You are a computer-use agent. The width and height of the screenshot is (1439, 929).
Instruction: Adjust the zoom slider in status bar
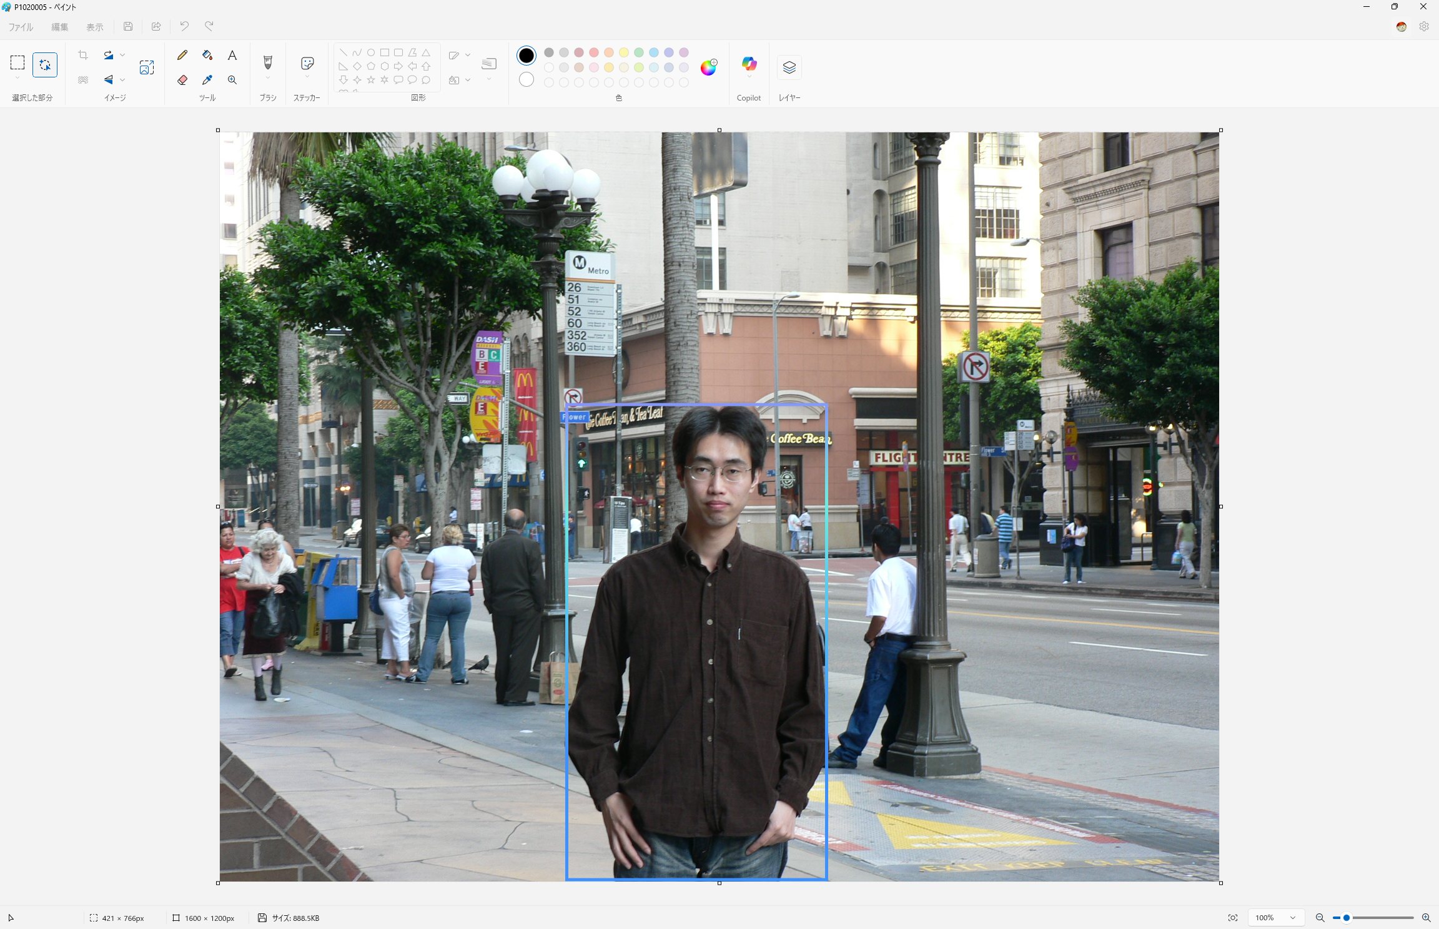(x=1347, y=918)
